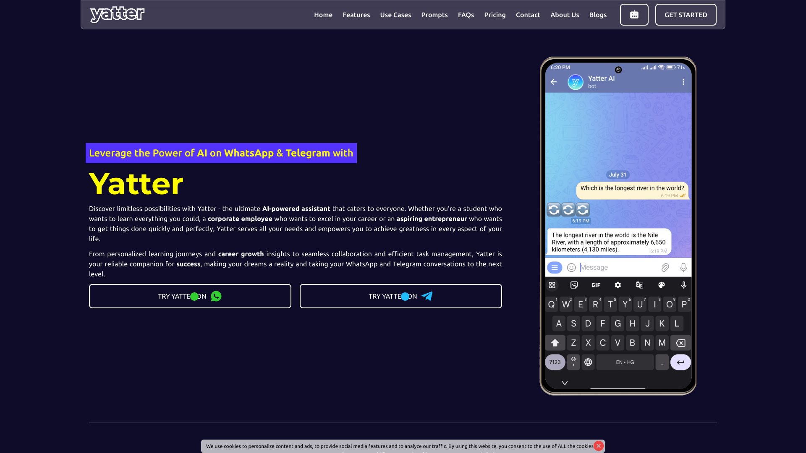
Task: Dismiss the cookie consent notification
Action: (598, 446)
